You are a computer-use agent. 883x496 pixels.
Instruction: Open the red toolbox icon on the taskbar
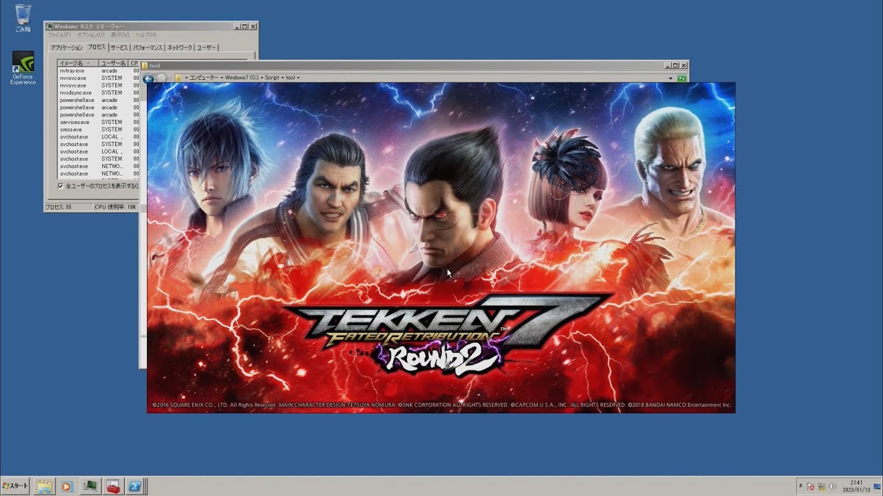(112, 486)
